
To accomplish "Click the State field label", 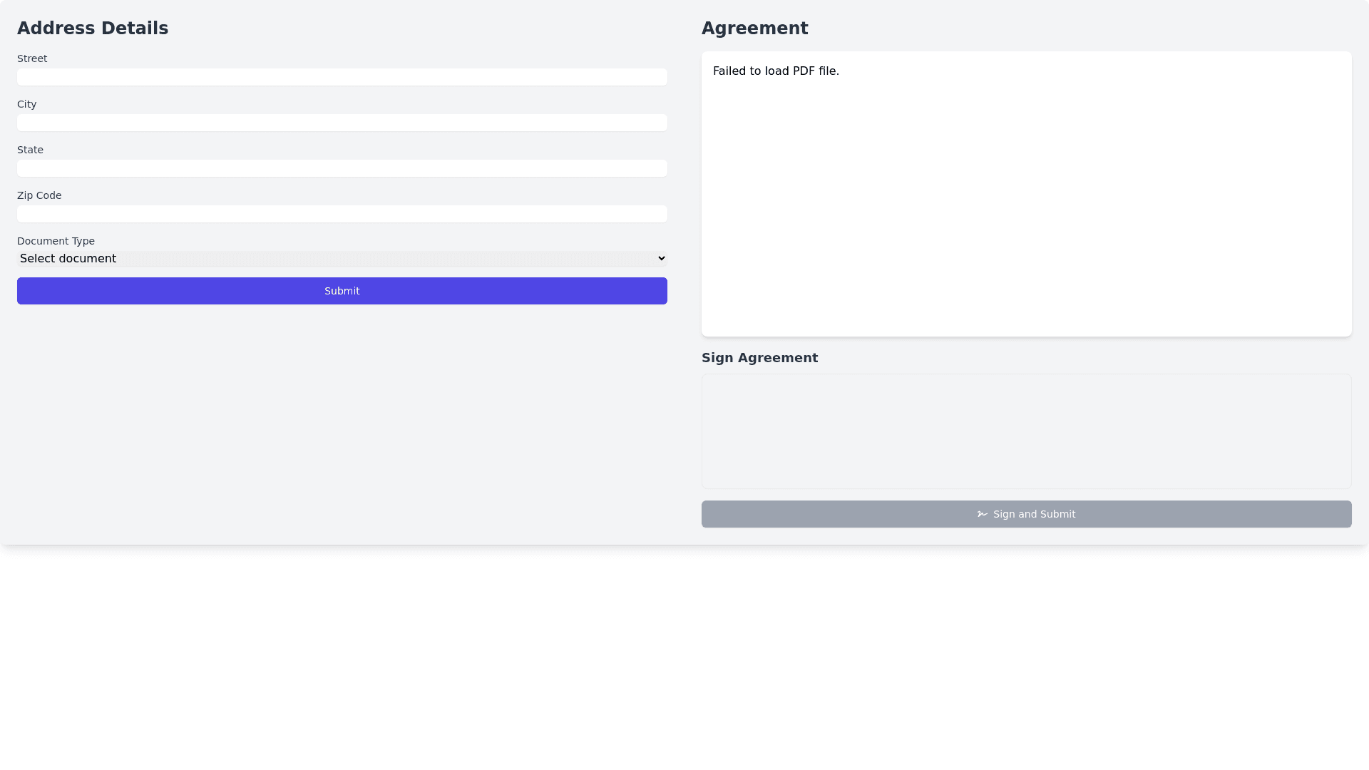I will click(31, 150).
